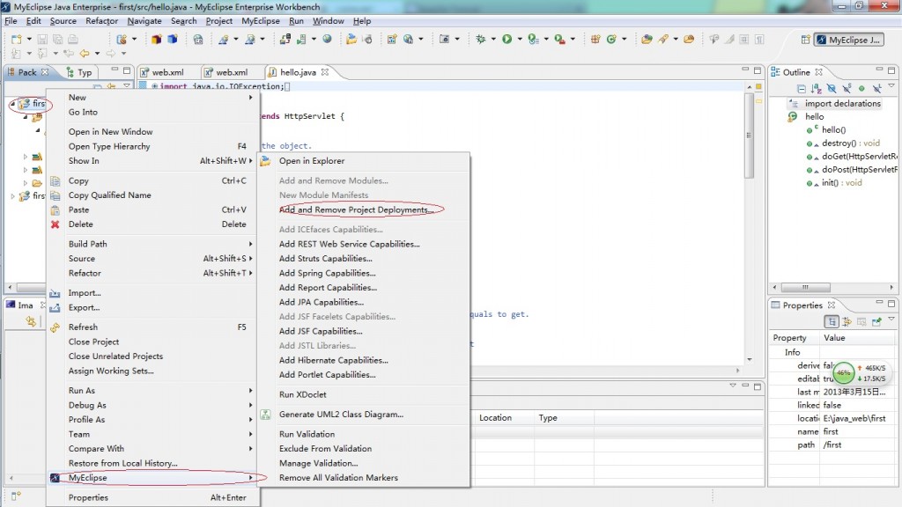This screenshot has height=507, width=902.
Task: Click the green Run button in toolbar
Action: pyautogui.click(x=507, y=40)
